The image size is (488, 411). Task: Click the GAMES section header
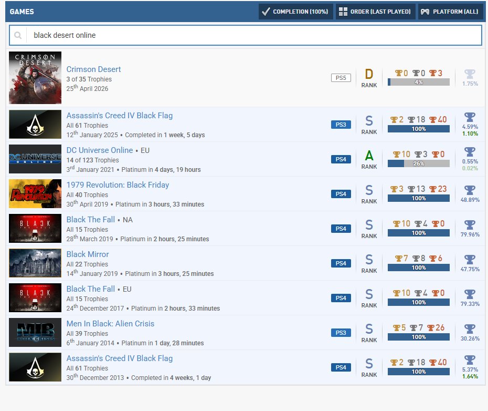(22, 12)
